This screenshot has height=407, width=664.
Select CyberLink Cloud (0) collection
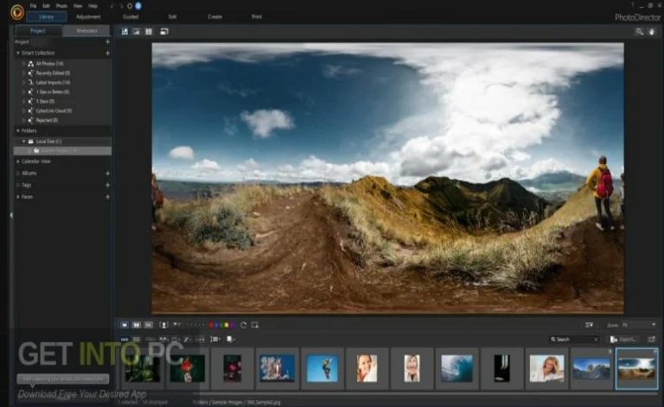pyautogui.click(x=54, y=111)
